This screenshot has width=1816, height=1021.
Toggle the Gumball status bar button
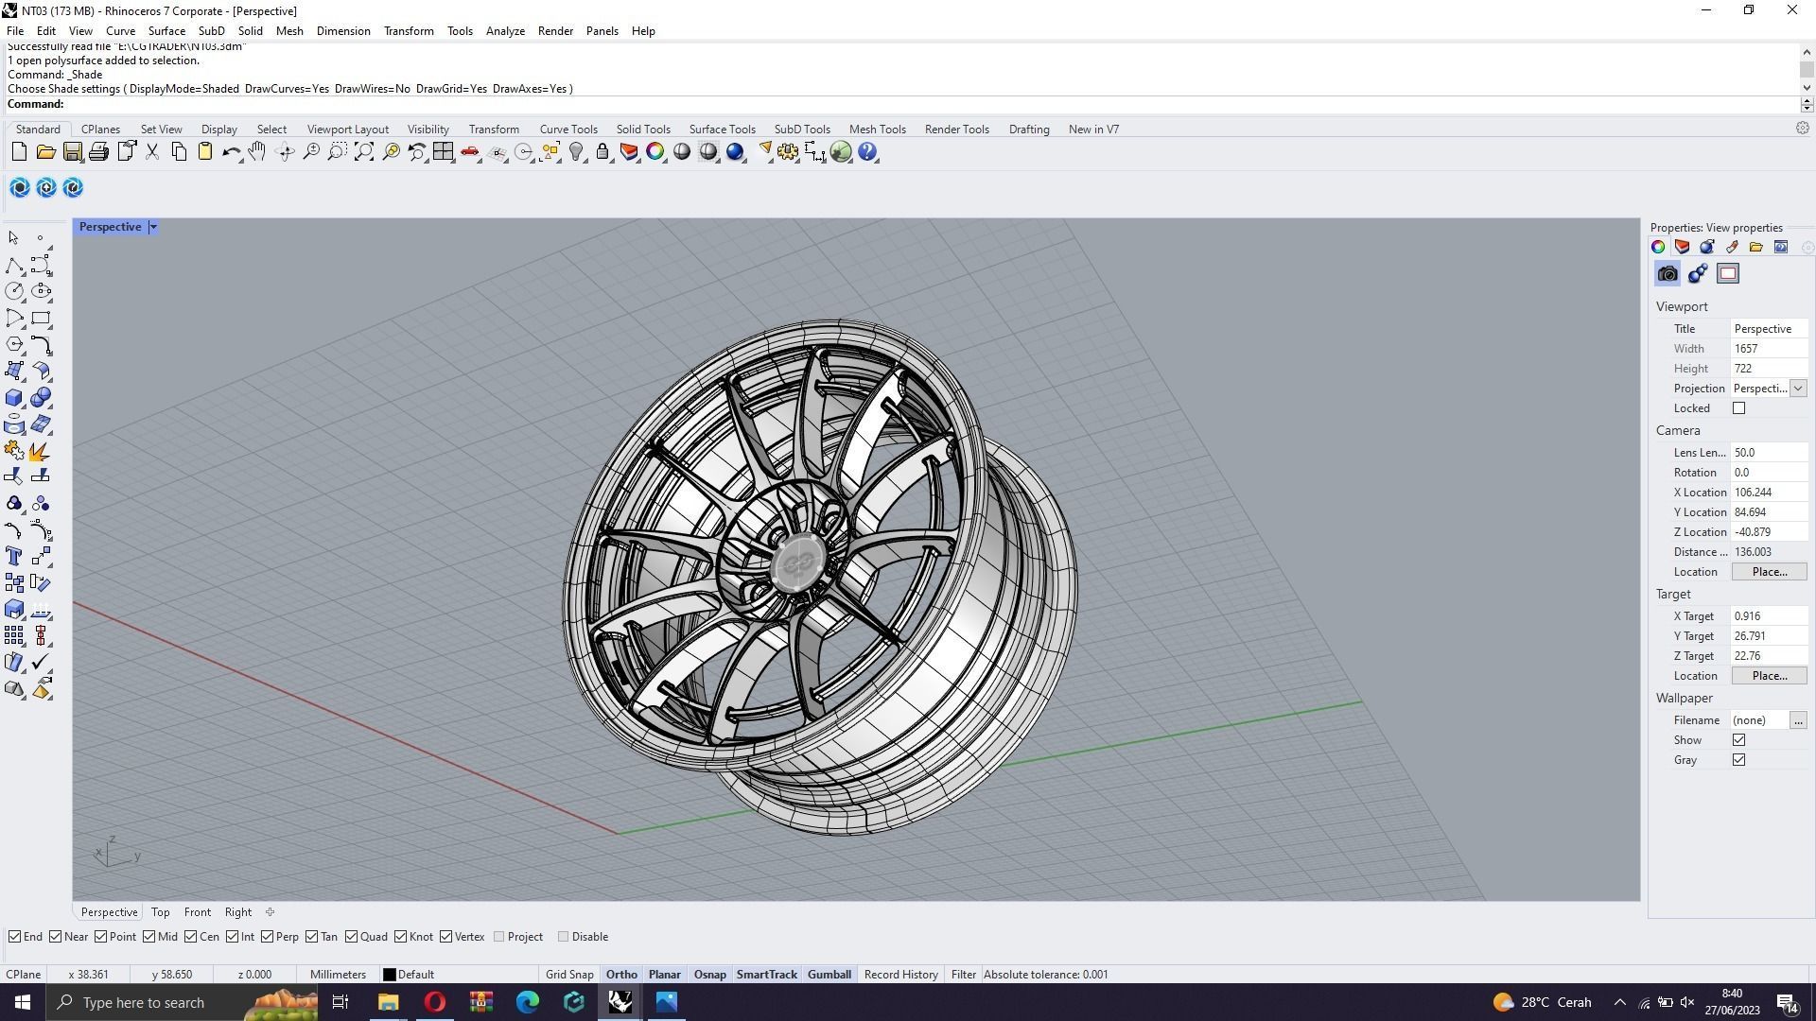point(829,975)
